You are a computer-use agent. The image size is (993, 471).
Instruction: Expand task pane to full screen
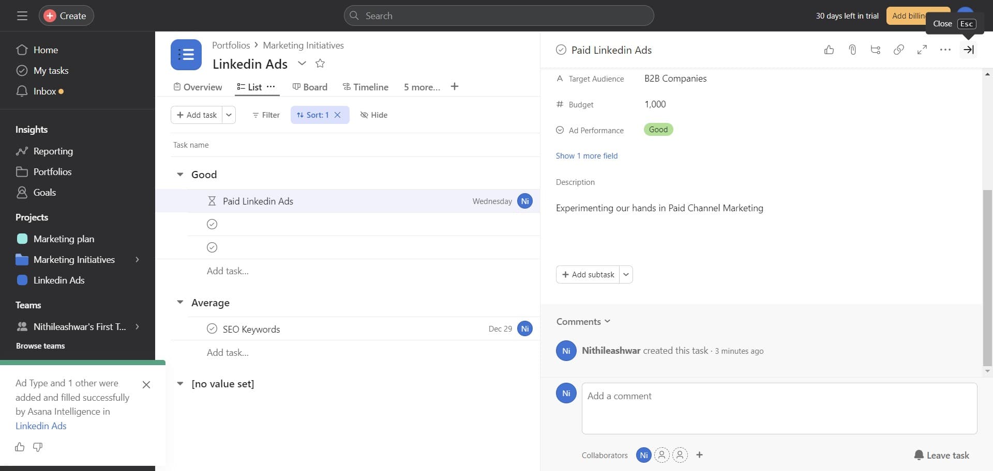(x=922, y=50)
